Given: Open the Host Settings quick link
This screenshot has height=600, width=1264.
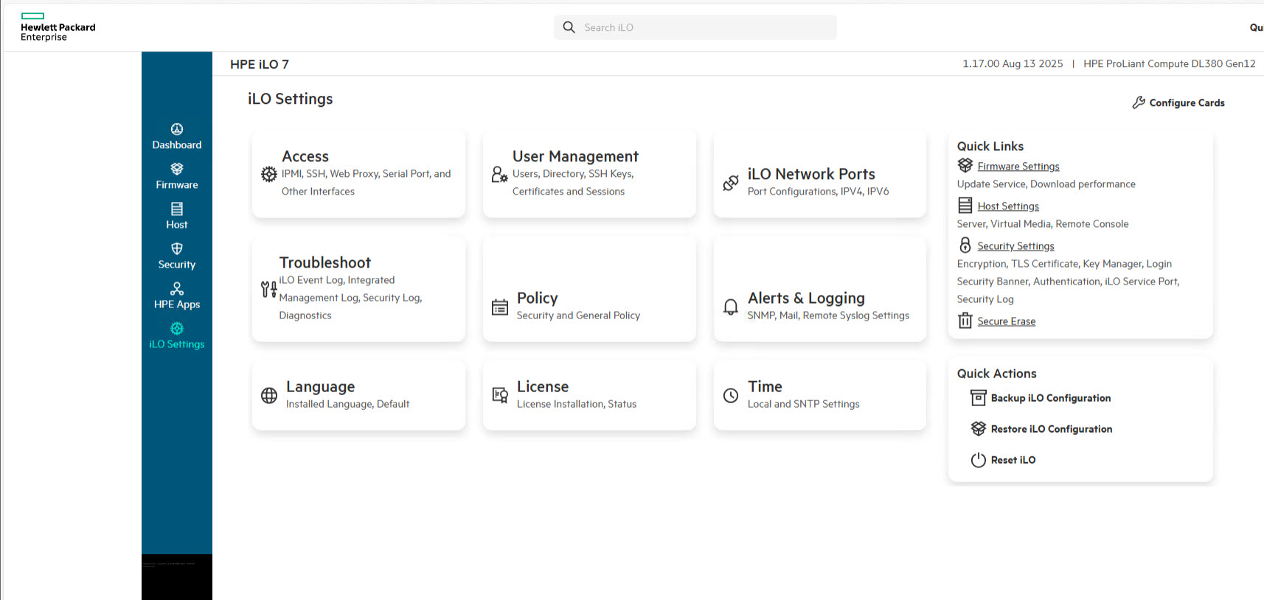Looking at the screenshot, I should [1007, 206].
